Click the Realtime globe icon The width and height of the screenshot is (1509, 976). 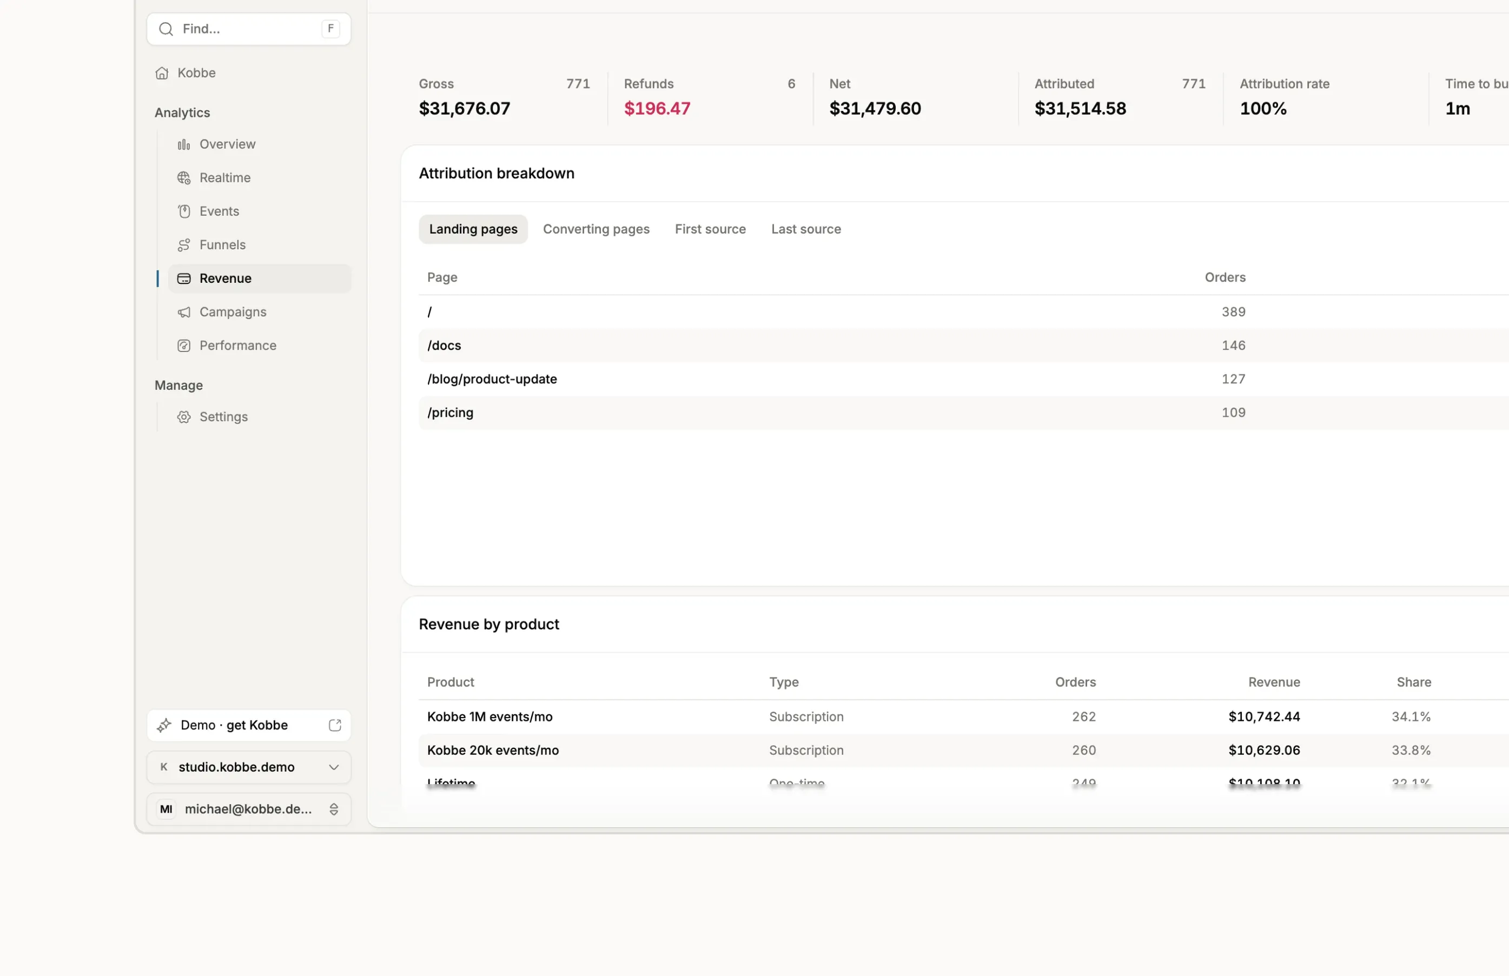(x=184, y=178)
